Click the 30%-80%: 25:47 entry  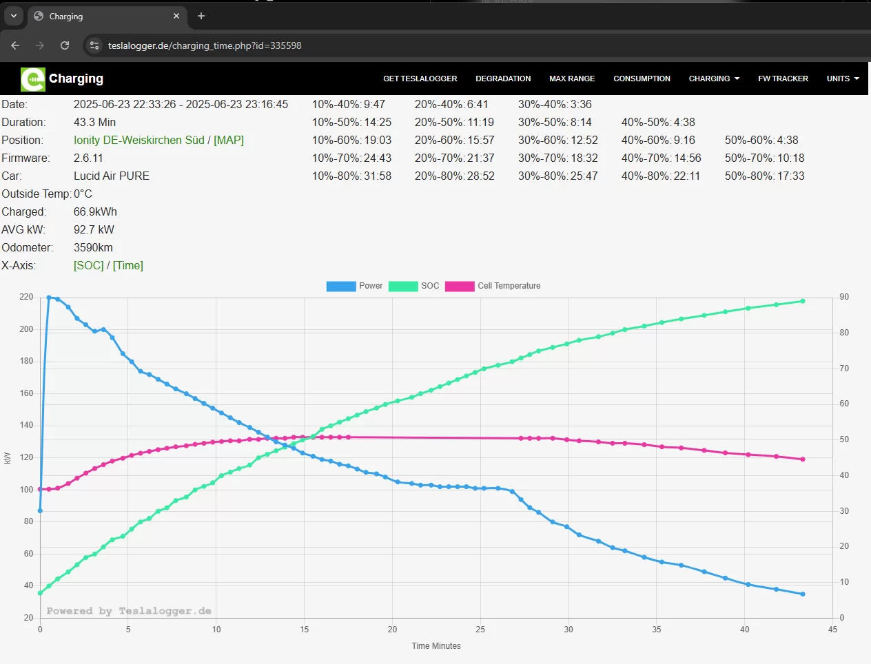[558, 176]
